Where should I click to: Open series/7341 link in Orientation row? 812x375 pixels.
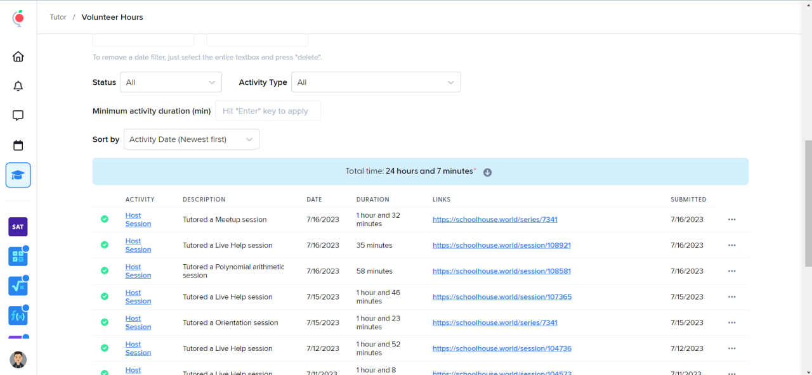[x=495, y=322]
